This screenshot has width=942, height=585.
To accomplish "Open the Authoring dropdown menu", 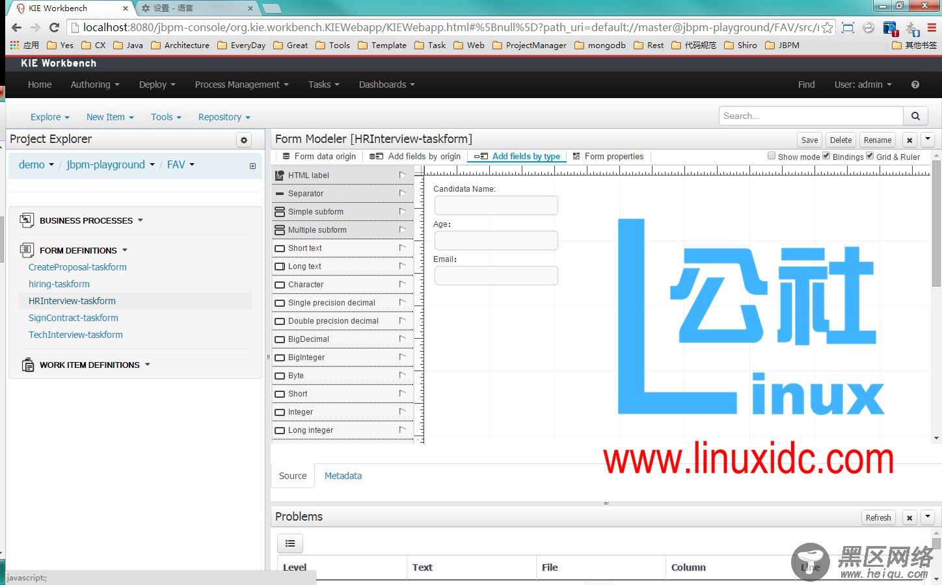I will [x=95, y=84].
